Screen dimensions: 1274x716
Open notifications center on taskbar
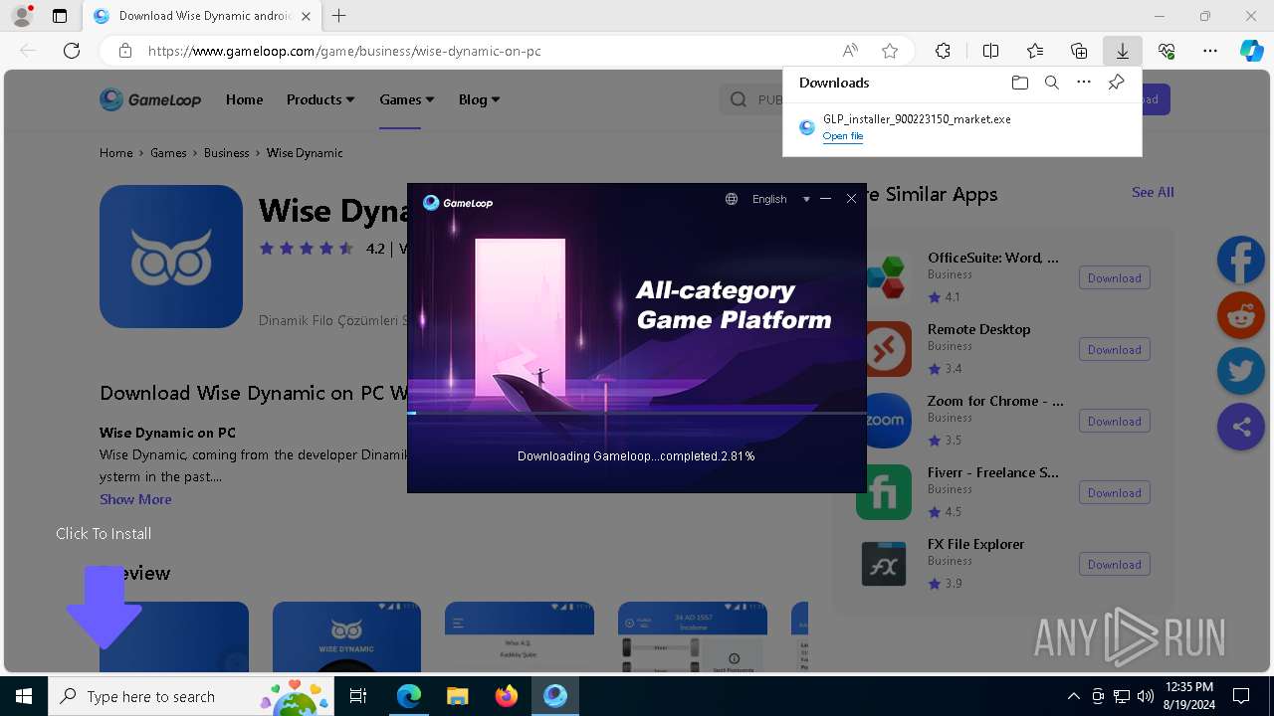click(x=1241, y=696)
